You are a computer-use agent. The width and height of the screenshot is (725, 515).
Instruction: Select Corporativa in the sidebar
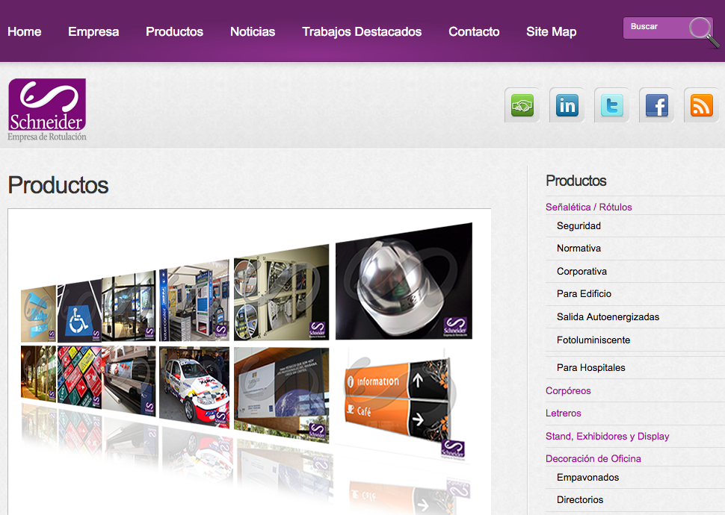[581, 271]
